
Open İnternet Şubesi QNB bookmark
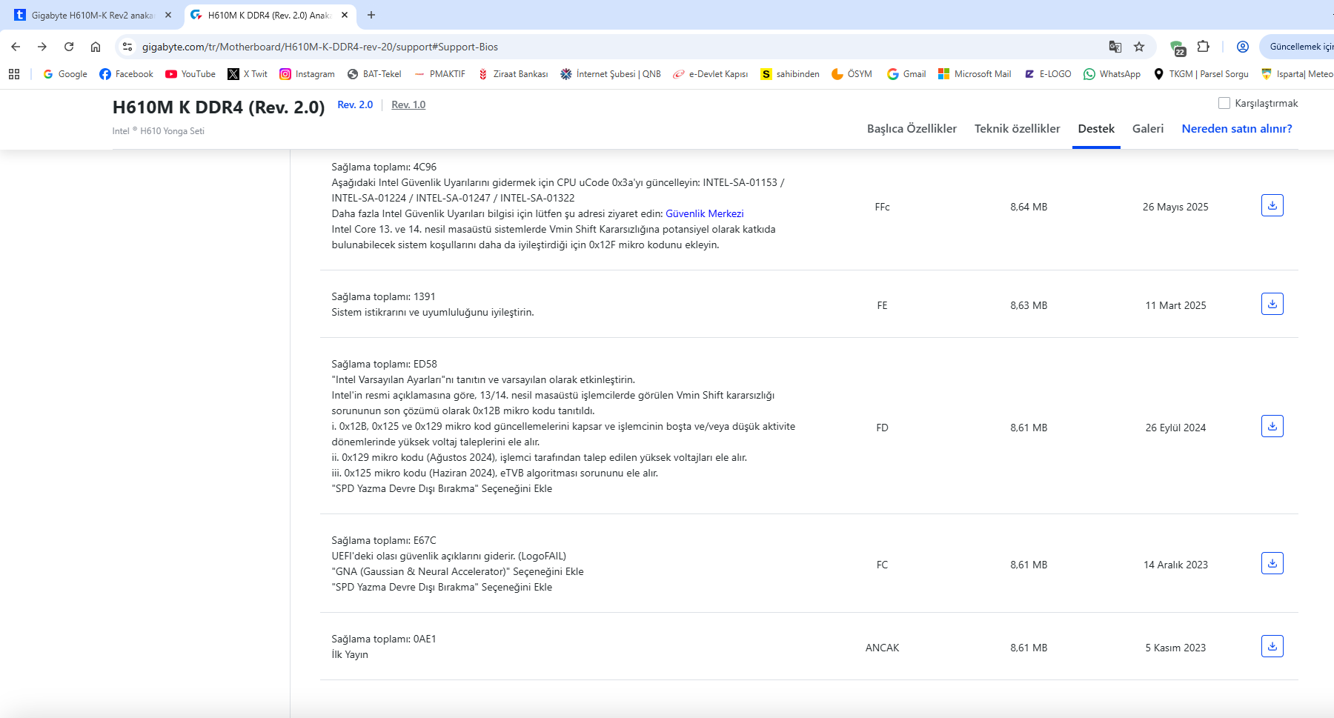pos(611,74)
